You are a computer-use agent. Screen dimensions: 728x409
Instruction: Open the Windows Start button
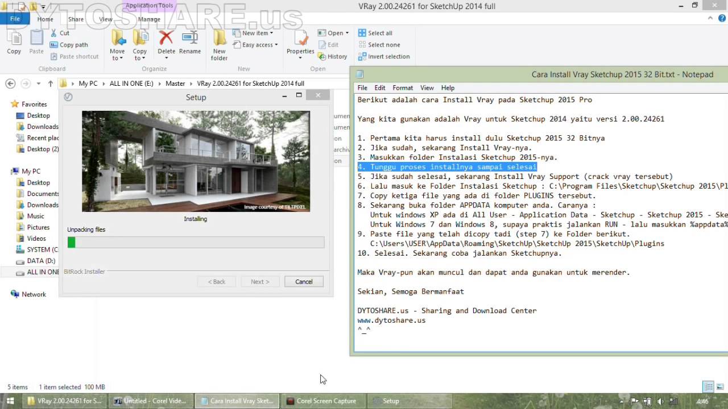click(10, 400)
